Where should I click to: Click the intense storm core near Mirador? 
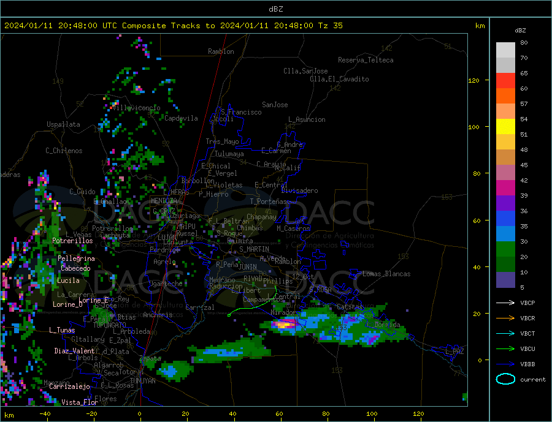(284, 324)
